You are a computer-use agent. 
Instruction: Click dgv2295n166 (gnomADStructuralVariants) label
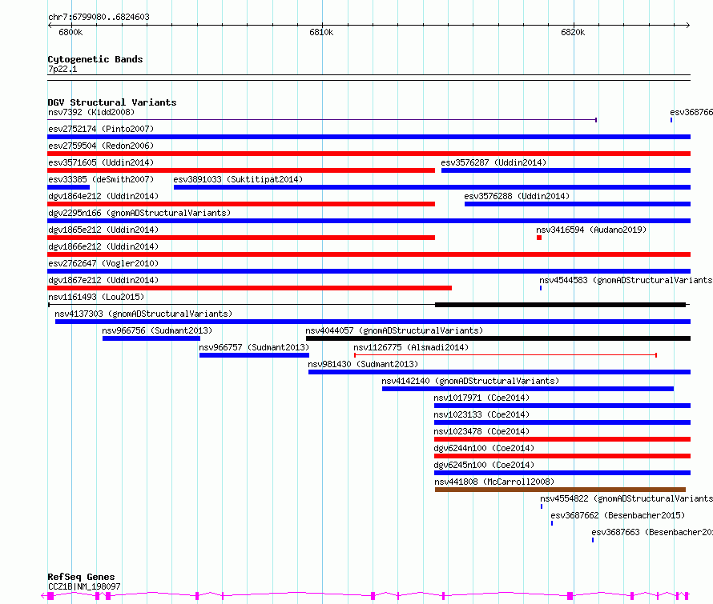coord(139,213)
